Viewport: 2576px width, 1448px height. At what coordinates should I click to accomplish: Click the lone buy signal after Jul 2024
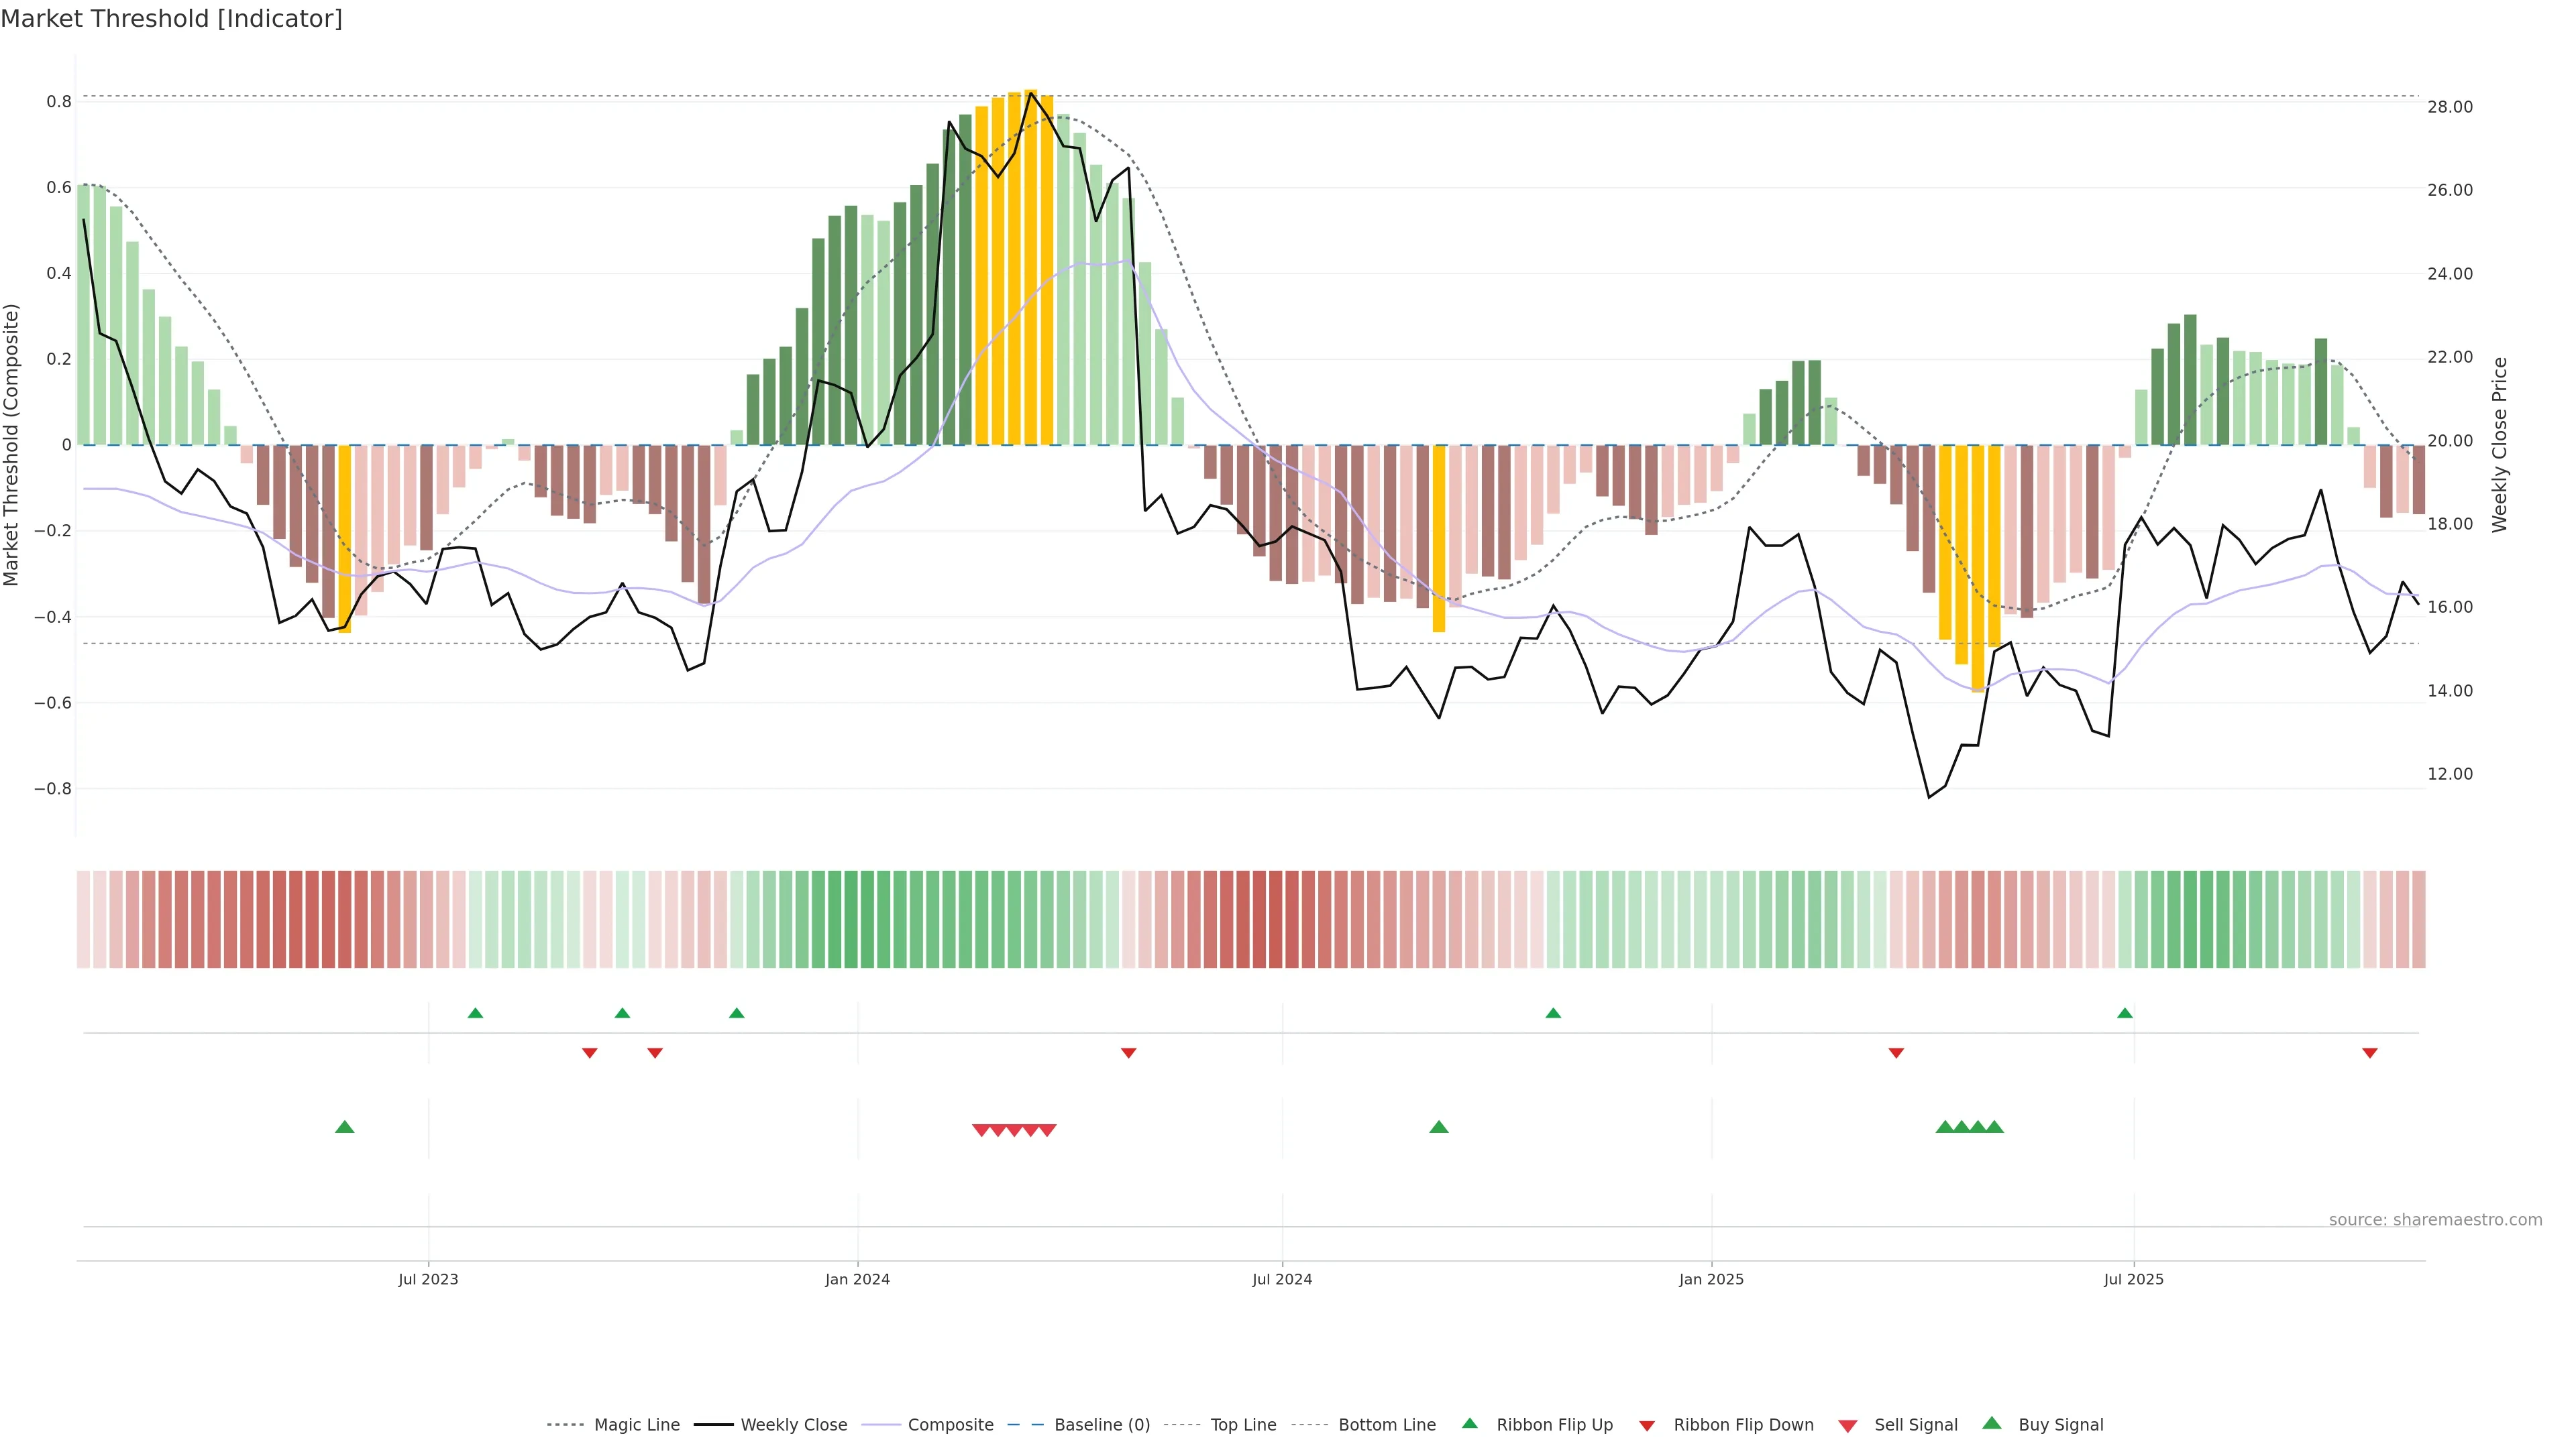[1439, 1127]
